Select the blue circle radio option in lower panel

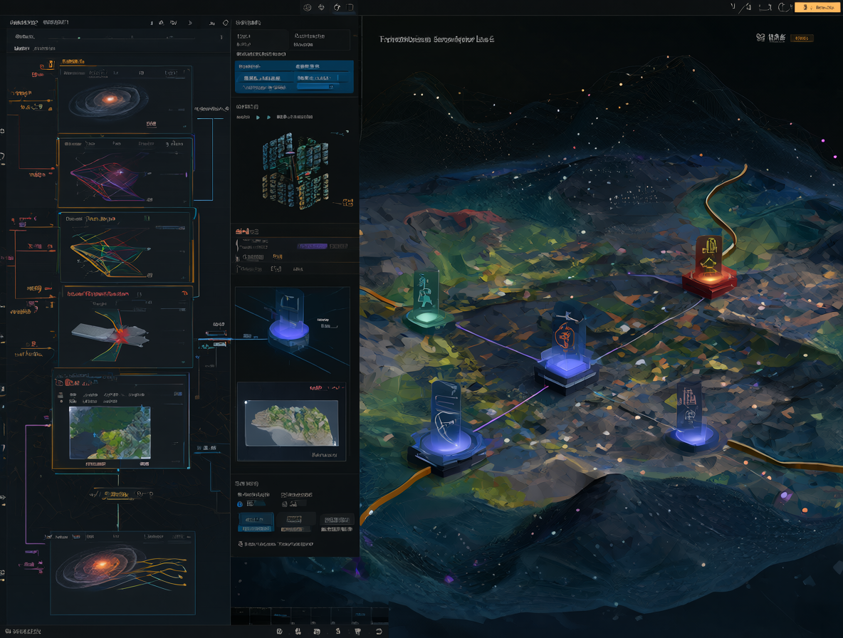click(240, 504)
